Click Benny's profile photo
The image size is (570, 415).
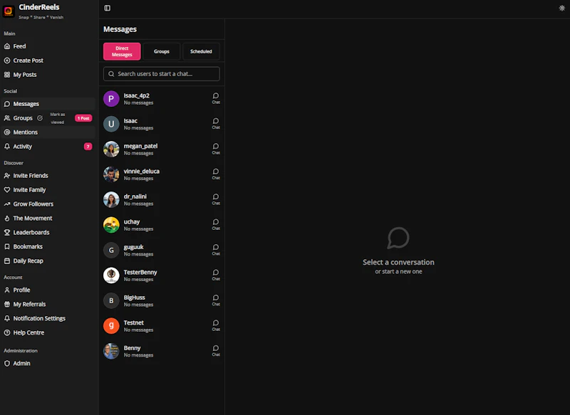(111, 351)
